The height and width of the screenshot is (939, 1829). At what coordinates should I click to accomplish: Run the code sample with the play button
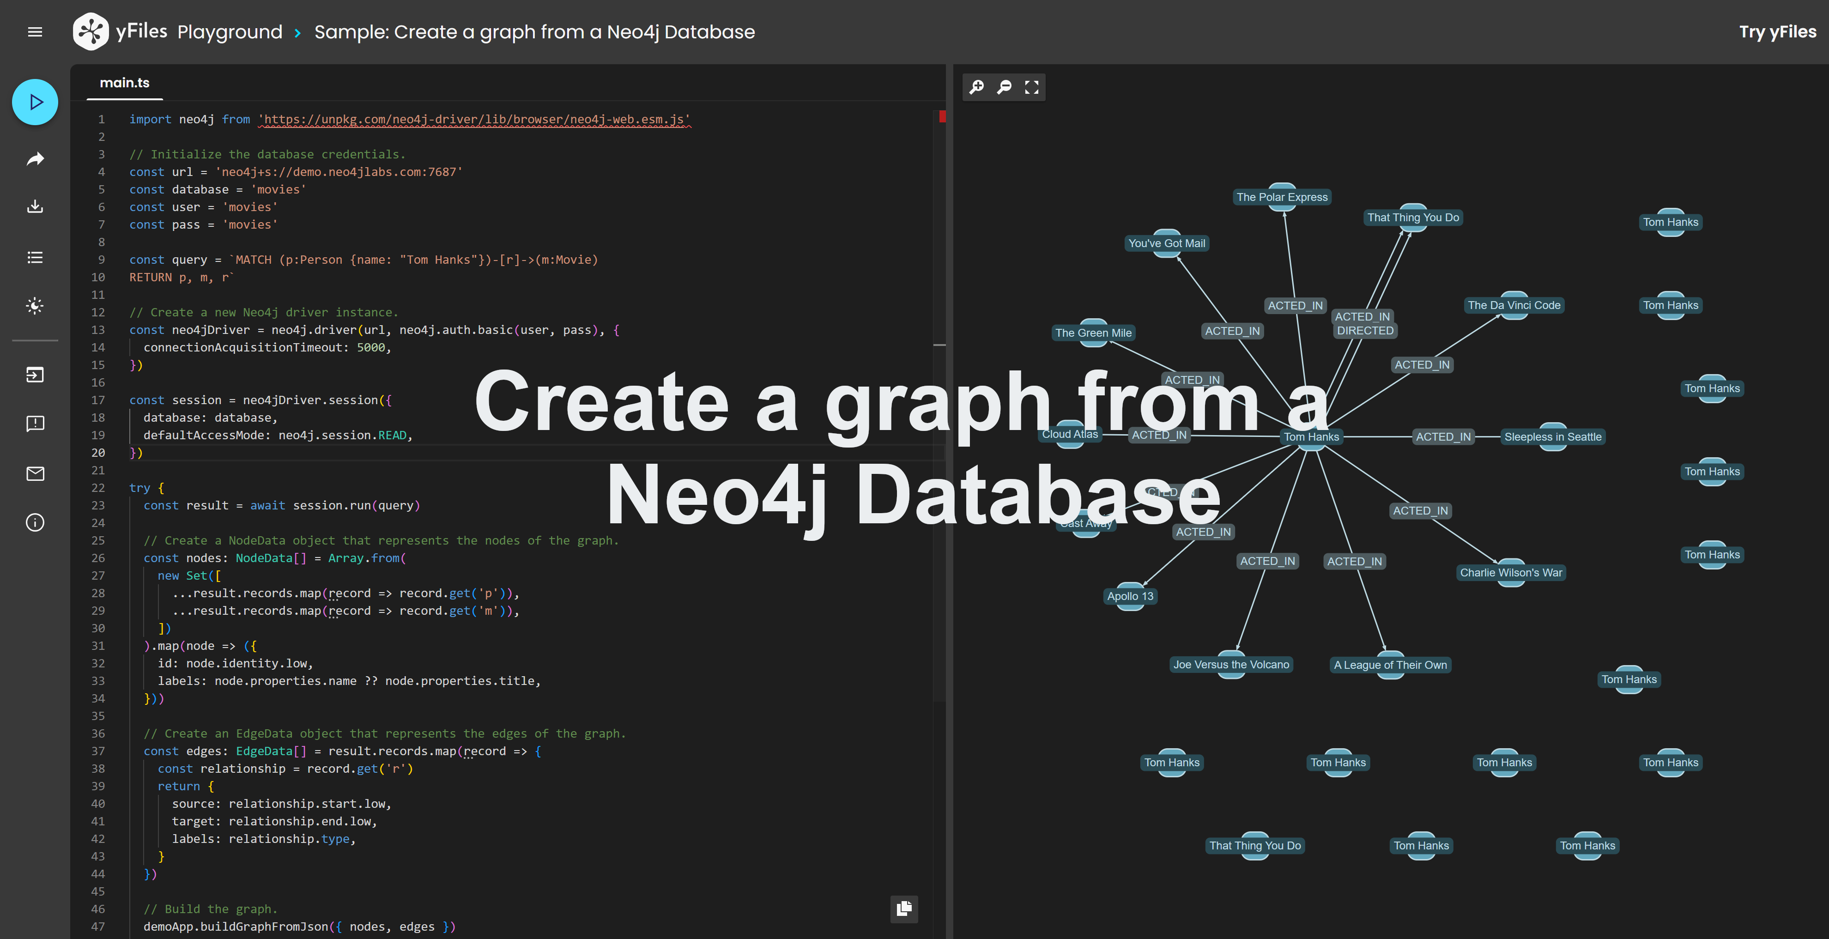click(x=34, y=102)
